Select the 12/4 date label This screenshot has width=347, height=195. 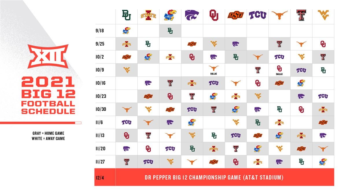(100, 177)
